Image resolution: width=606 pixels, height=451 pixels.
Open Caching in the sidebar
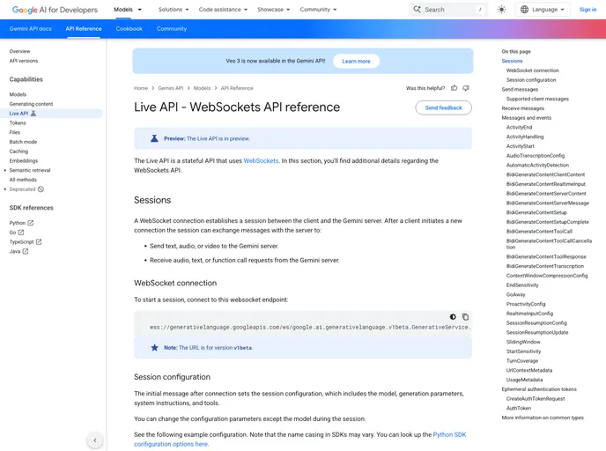pyautogui.click(x=19, y=152)
